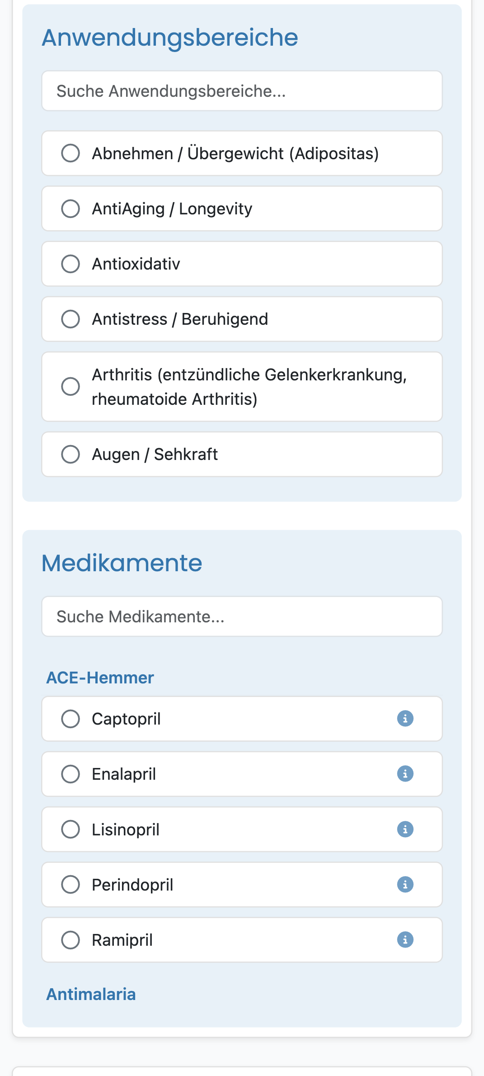Choose Arthritis (entzündliche Gelenkerkrankung) option
Screen dimensions: 484x1076
pyautogui.click(x=70, y=387)
